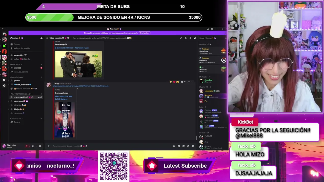
Task: Toggle member list icon in header
Action: click(195, 38)
